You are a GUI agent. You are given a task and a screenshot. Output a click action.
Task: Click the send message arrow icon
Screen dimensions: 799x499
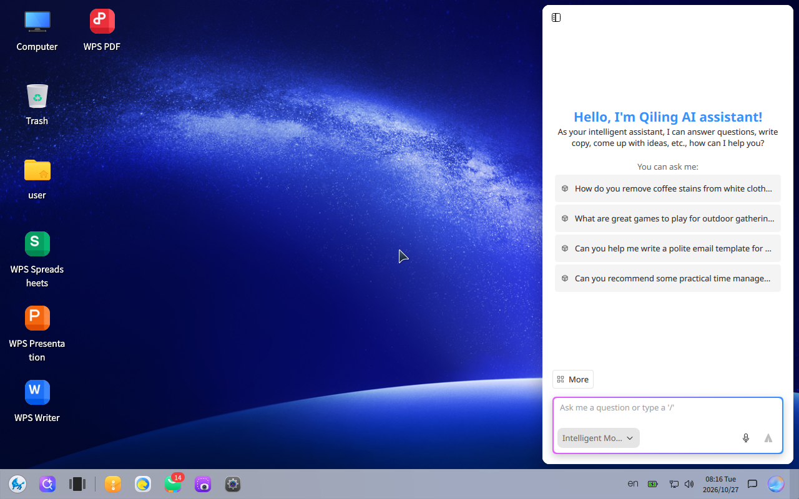click(x=768, y=438)
